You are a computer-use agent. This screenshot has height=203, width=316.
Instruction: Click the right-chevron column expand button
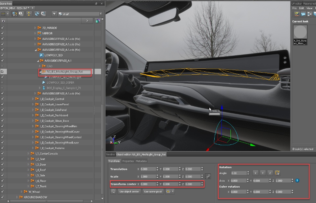[x=87, y=21]
